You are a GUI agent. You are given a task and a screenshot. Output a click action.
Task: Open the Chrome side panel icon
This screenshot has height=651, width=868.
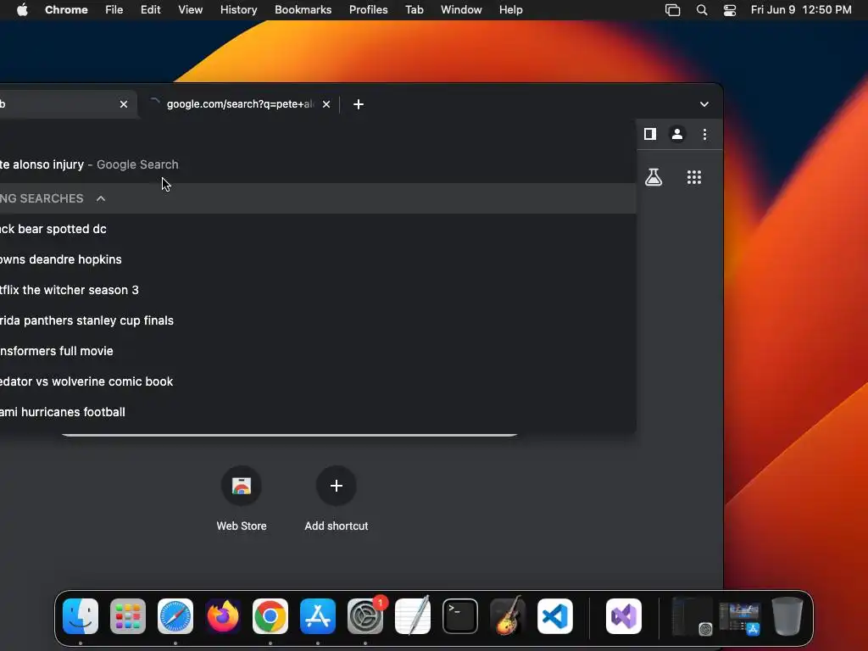650,134
